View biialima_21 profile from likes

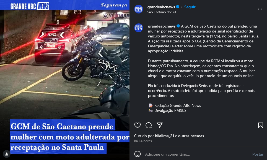[x=164, y=136]
